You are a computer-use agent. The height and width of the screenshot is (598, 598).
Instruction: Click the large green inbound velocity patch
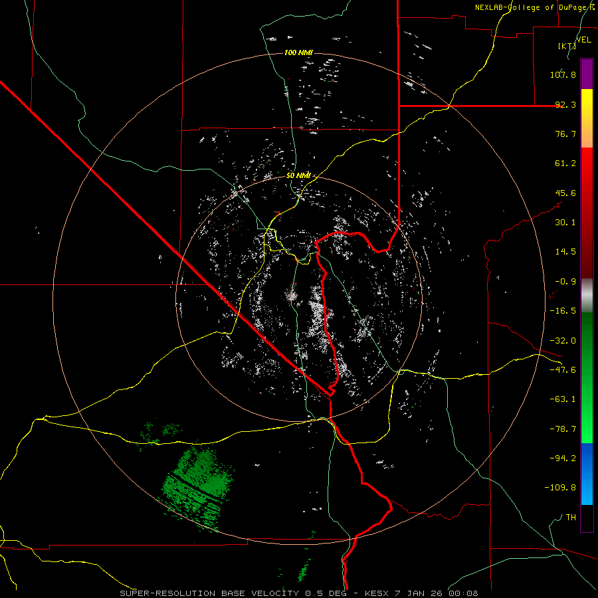(197, 486)
